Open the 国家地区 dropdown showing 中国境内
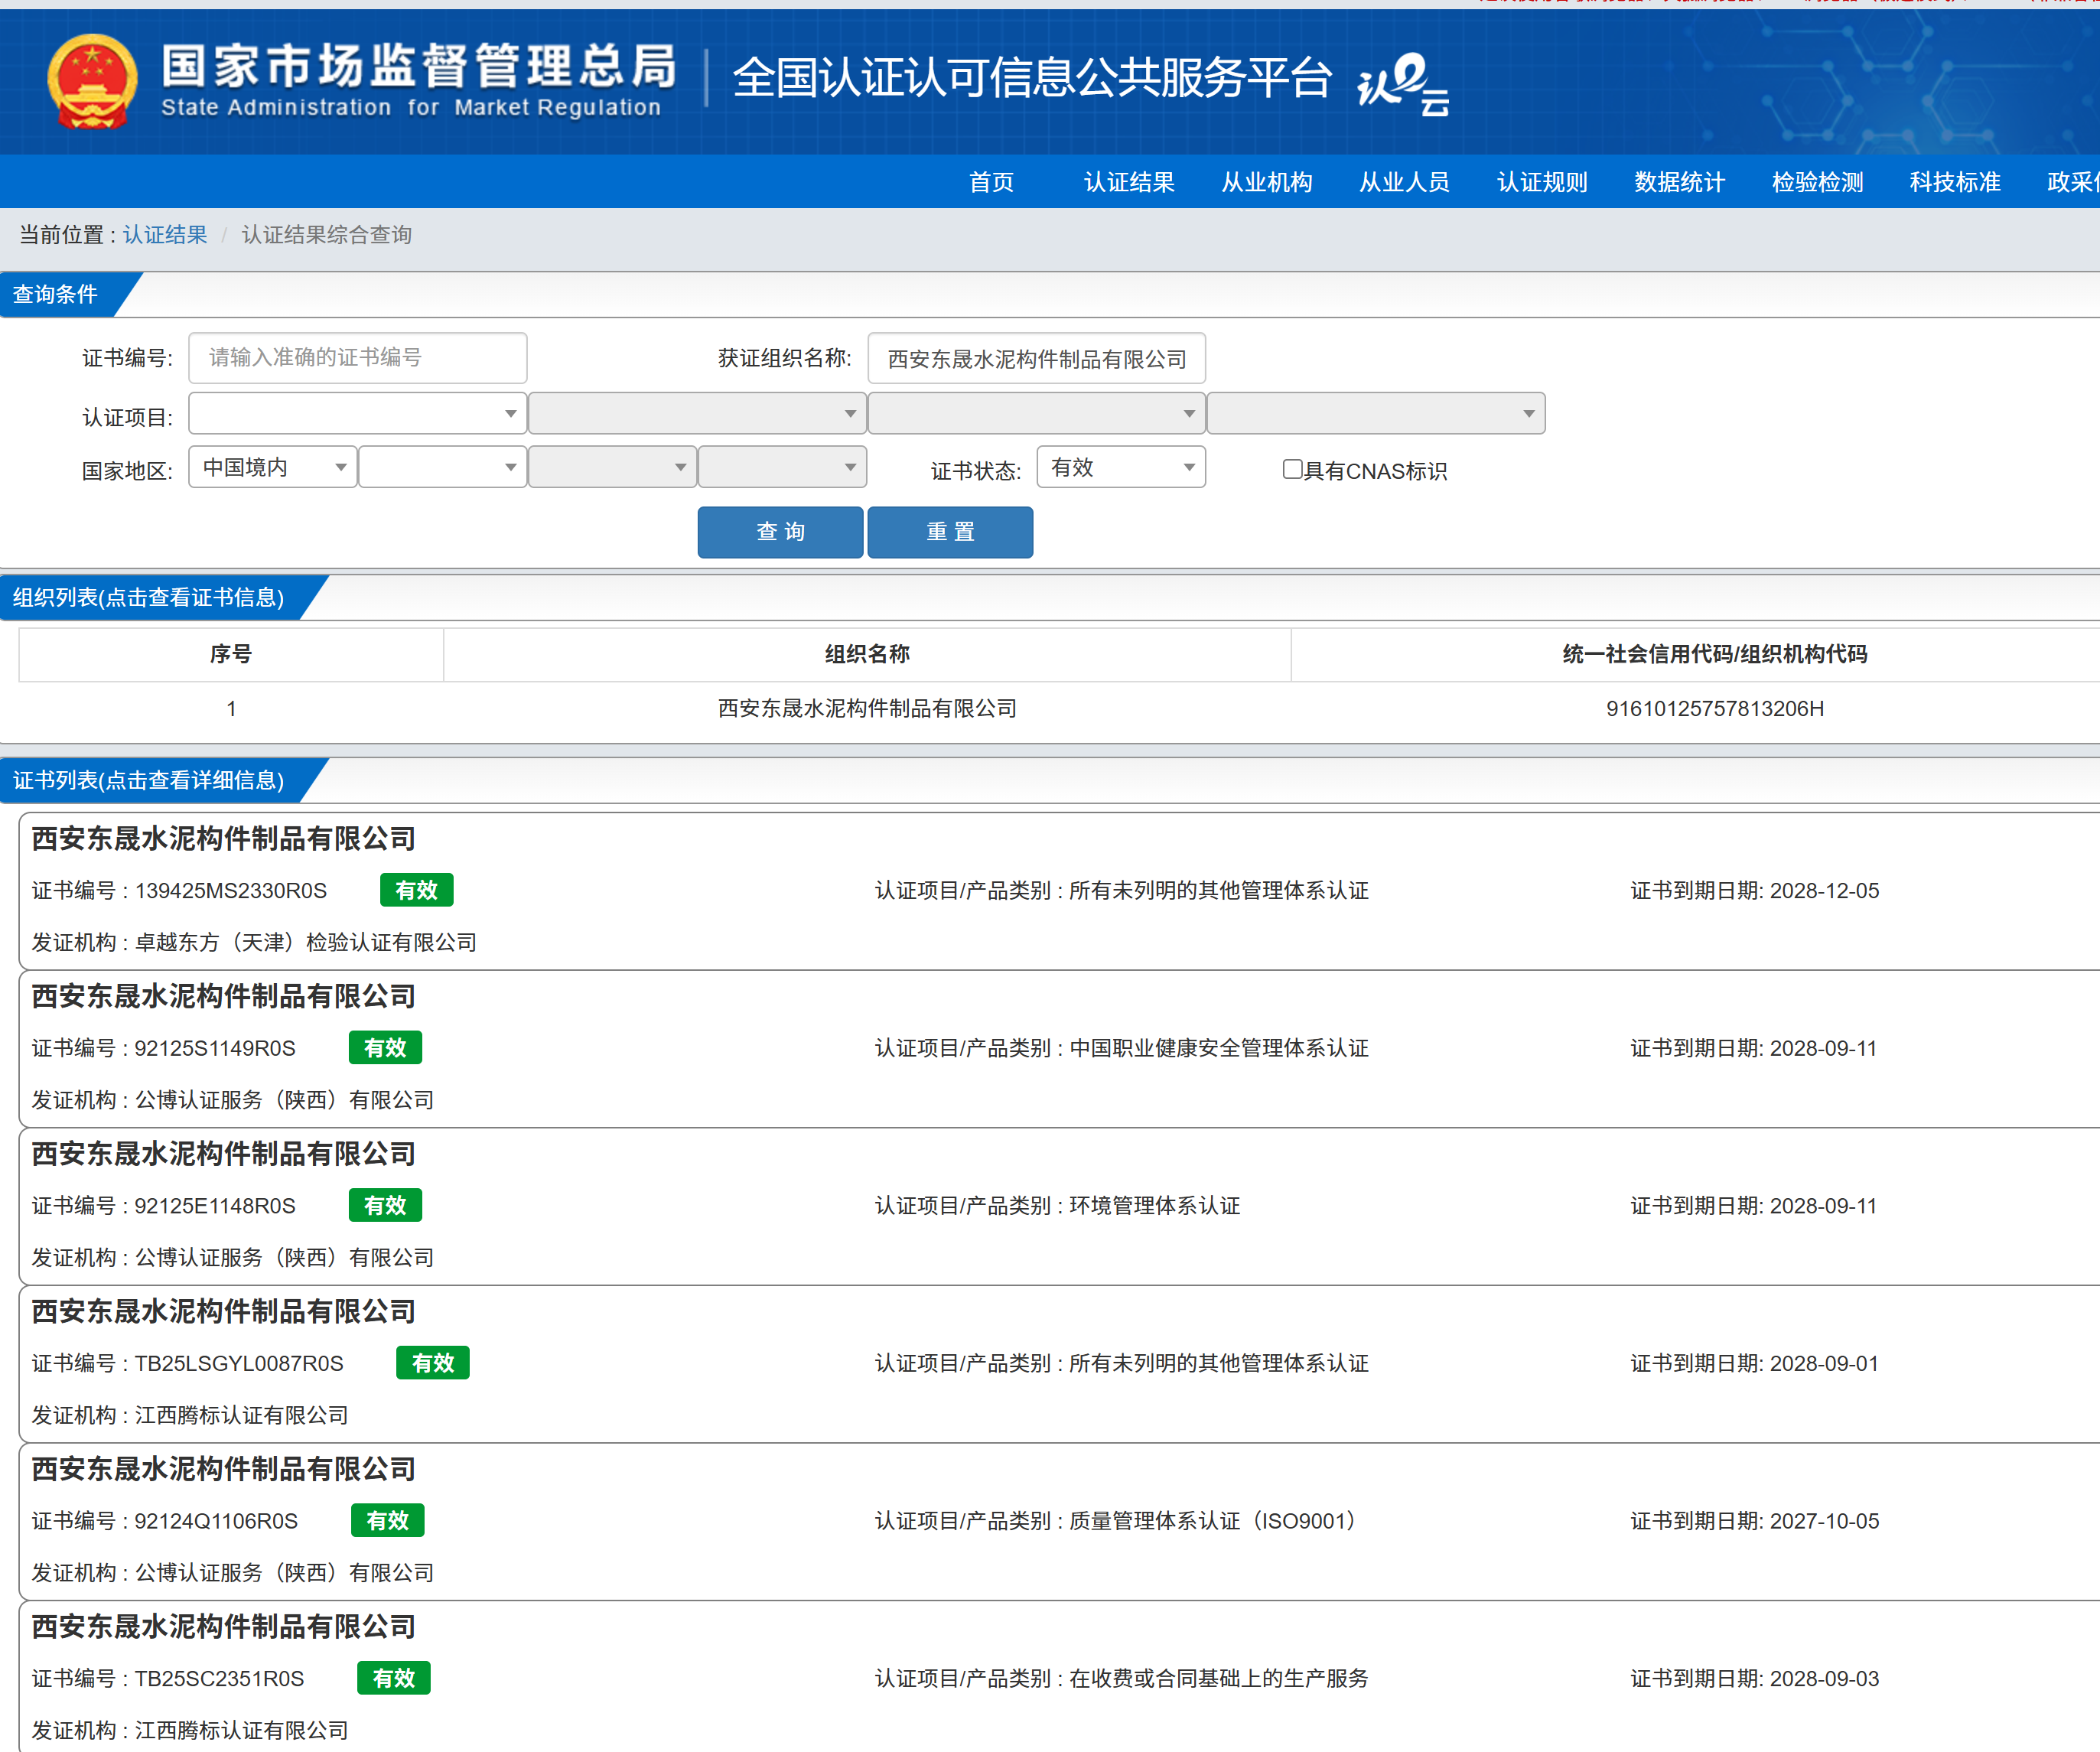2100x1752 pixels. click(x=272, y=467)
